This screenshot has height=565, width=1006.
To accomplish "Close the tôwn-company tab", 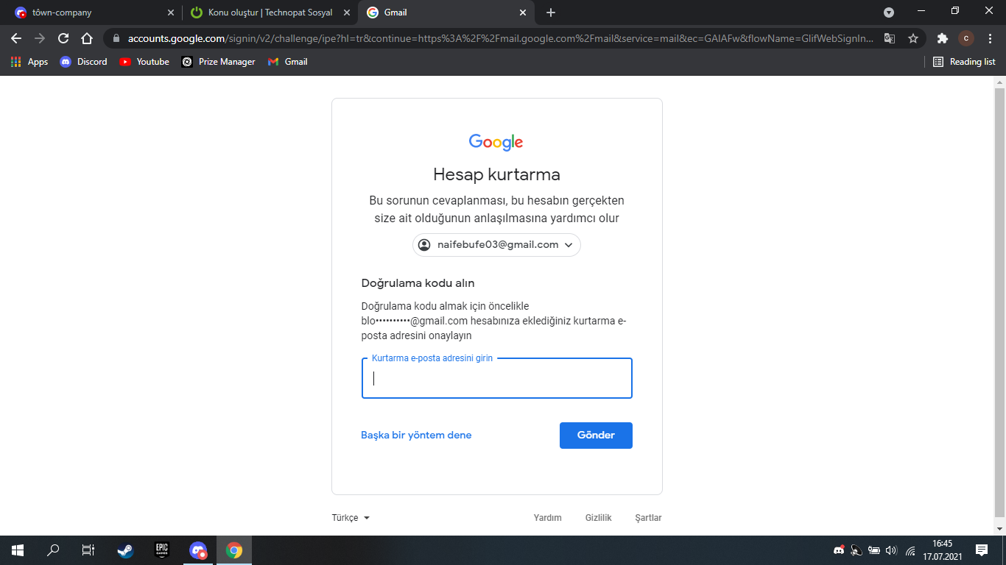I will pyautogui.click(x=171, y=13).
